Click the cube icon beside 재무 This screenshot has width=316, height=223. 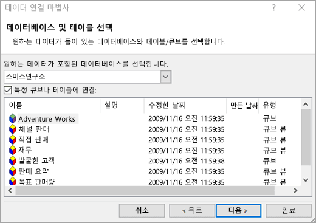point(13,150)
